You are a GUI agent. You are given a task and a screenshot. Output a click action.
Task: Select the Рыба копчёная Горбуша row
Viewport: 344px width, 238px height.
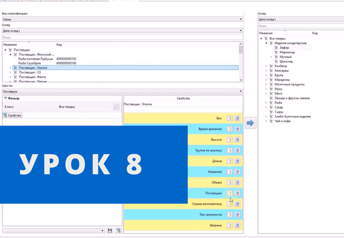[x=36, y=59]
